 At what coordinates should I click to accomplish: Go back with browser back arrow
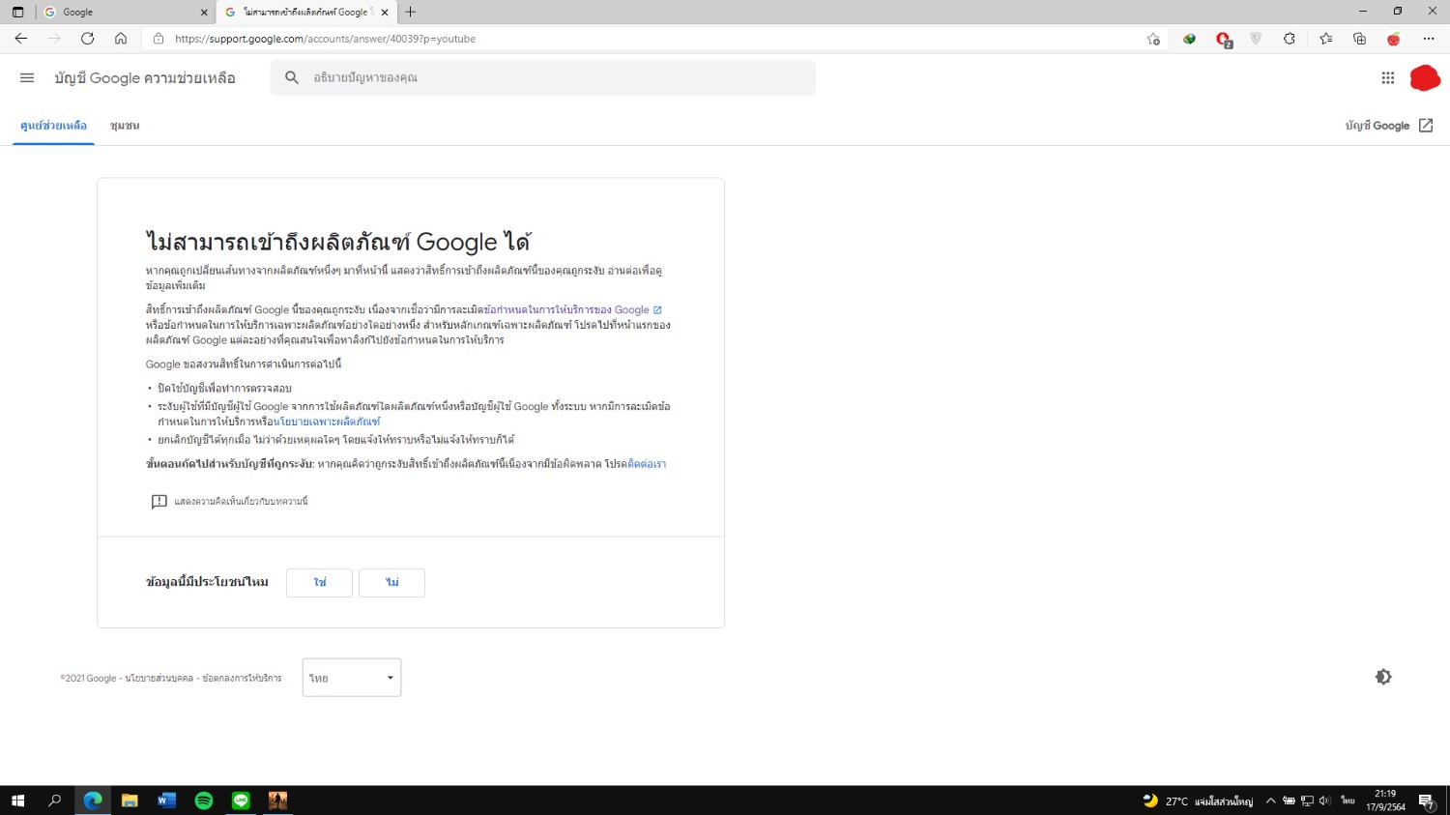[x=21, y=39]
